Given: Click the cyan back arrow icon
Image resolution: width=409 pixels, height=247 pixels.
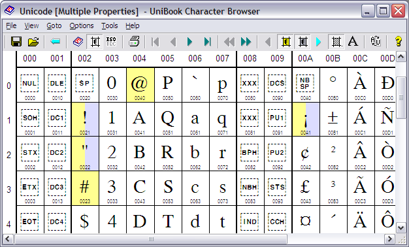Looking at the screenshot, I should (56, 41).
